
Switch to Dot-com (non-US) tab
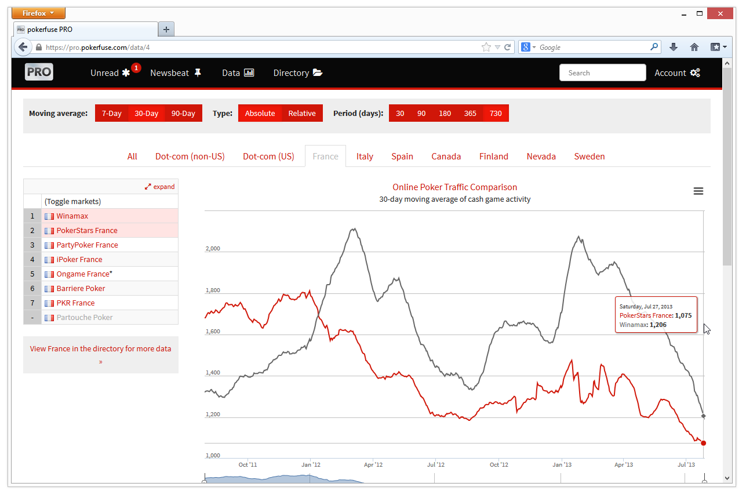[190, 156]
